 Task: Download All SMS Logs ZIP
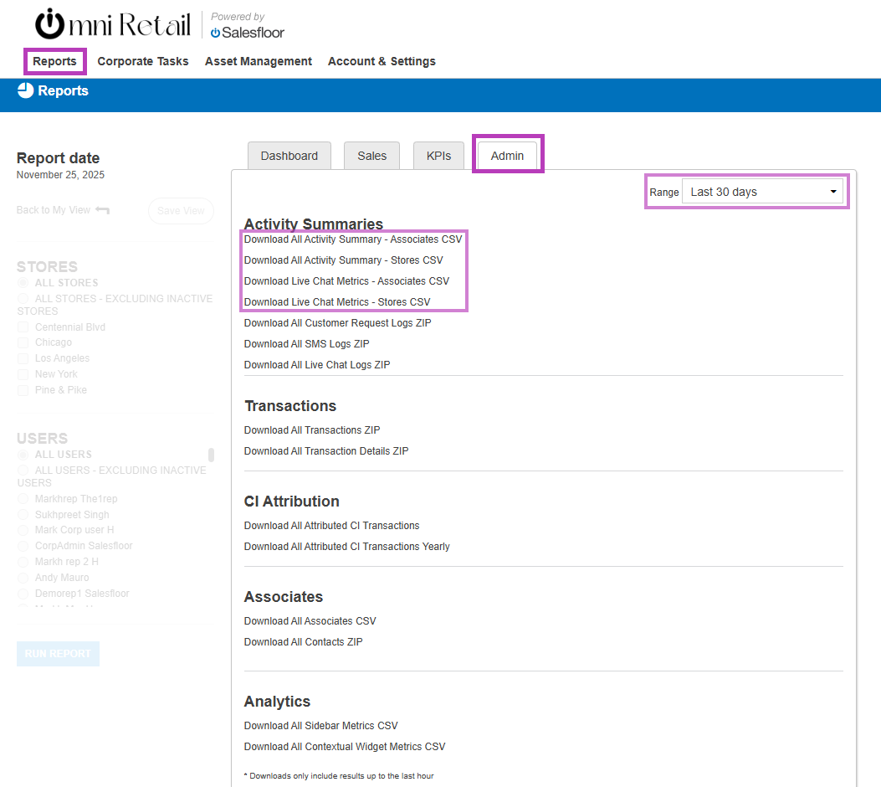306,344
